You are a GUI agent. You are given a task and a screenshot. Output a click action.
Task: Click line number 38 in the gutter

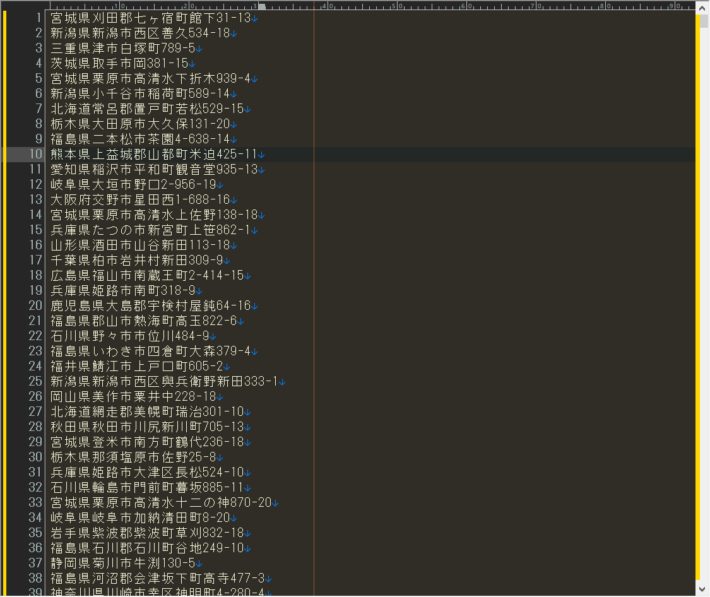36,578
